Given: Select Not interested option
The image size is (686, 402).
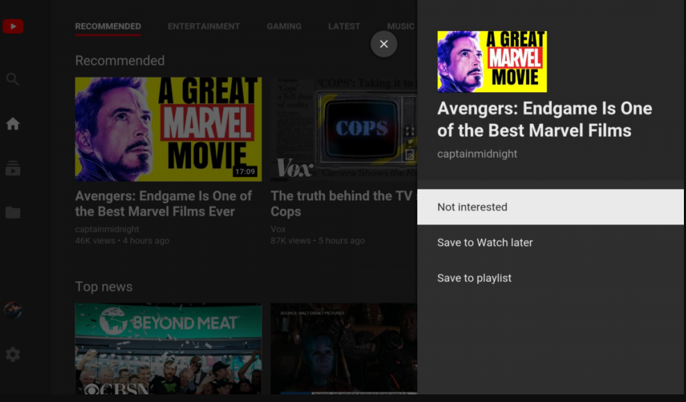Looking at the screenshot, I should click(551, 207).
